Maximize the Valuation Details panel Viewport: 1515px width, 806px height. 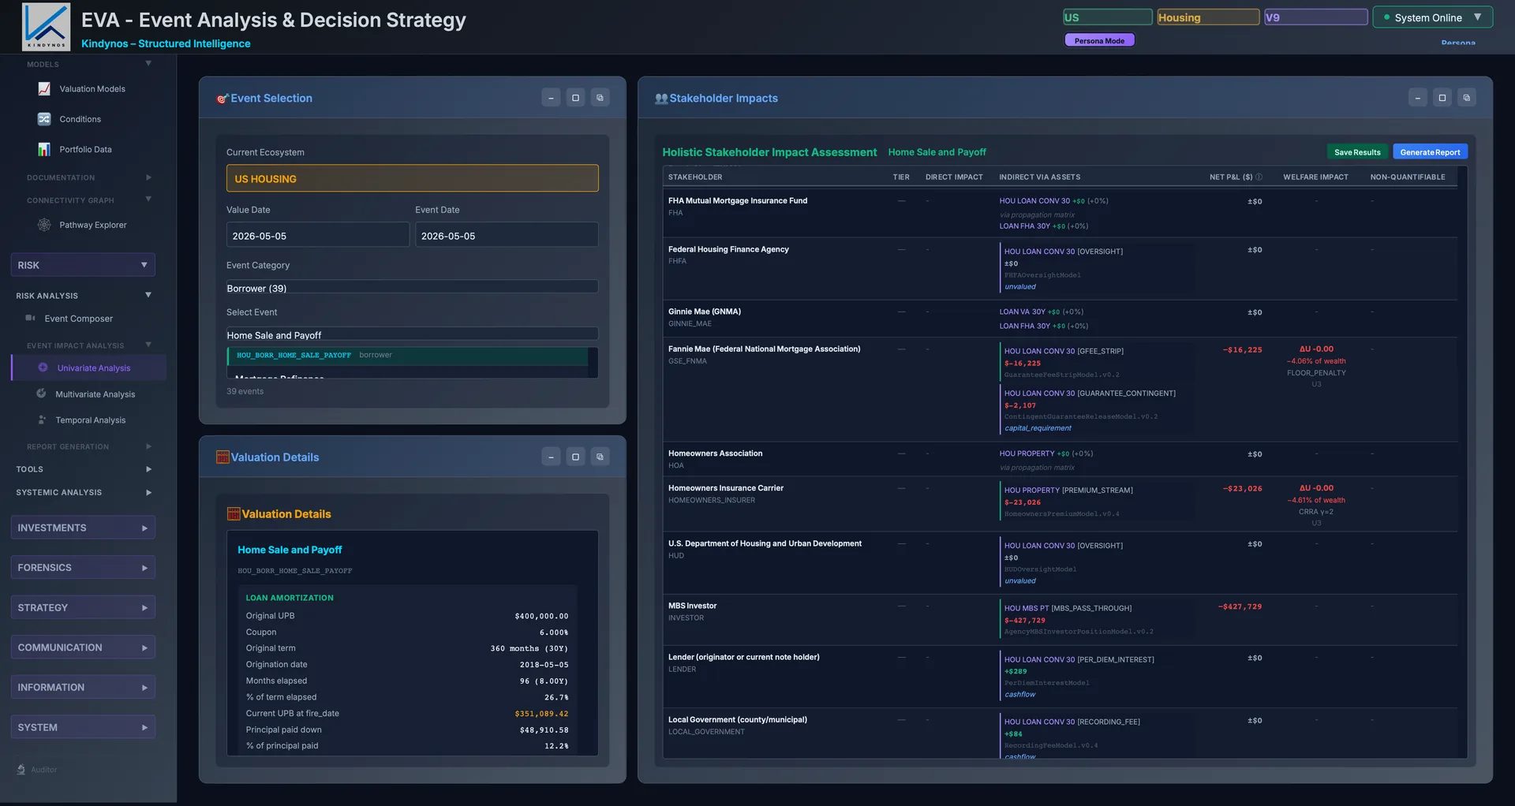[x=575, y=457]
